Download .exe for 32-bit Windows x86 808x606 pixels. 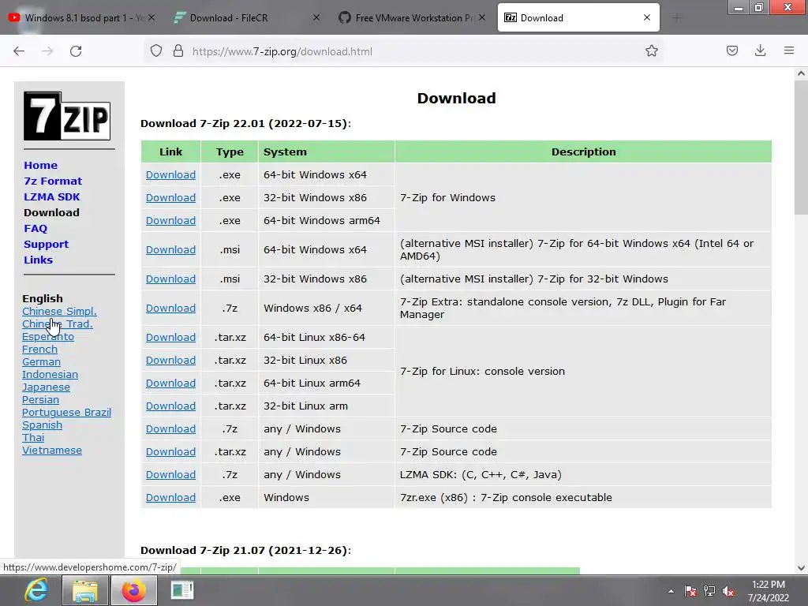click(170, 197)
